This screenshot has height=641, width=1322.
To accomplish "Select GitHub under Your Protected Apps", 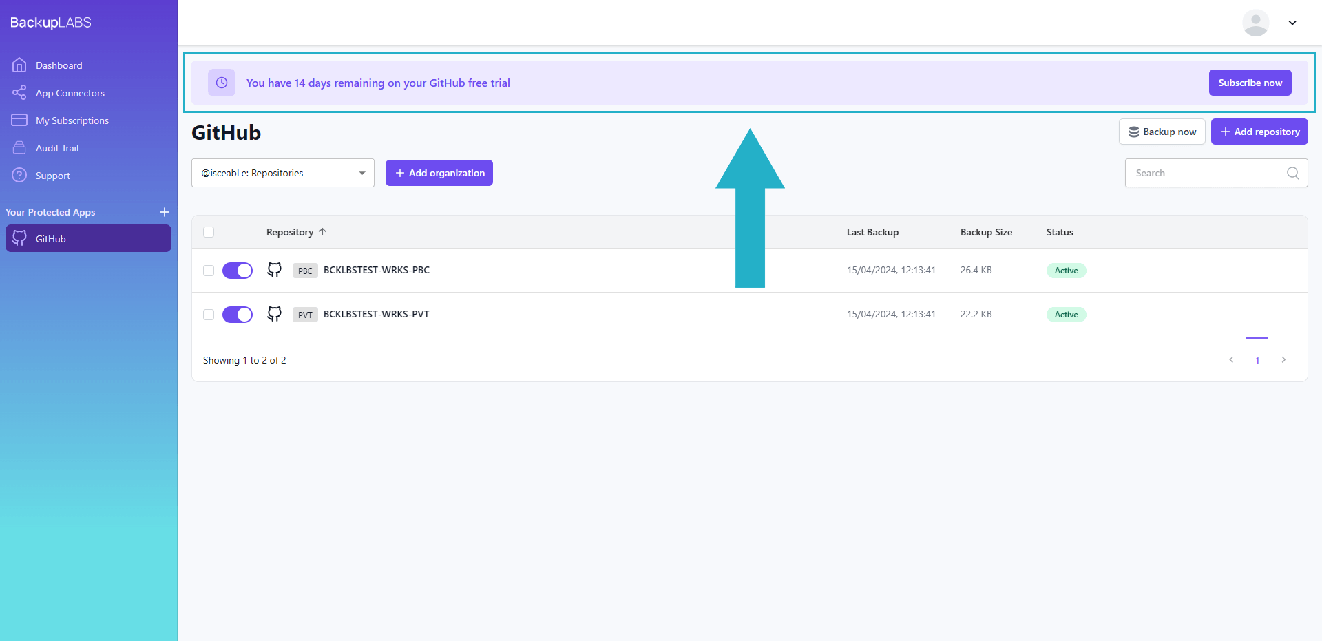I will pos(88,238).
